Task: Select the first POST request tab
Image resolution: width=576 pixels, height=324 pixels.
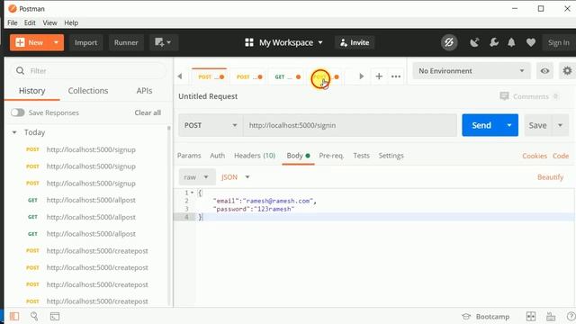Action: pyautogui.click(x=210, y=76)
